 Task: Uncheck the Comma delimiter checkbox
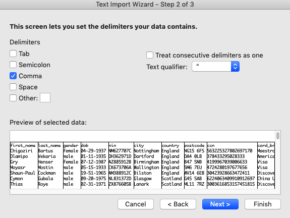tap(13, 76)
